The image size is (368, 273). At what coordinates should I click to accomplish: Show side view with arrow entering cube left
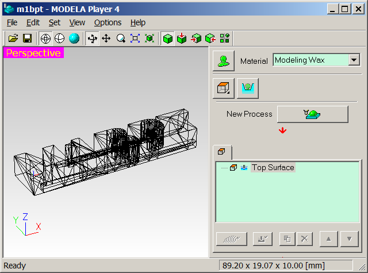196,39
